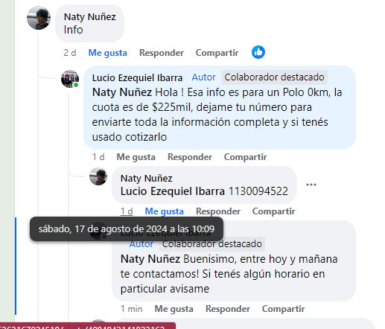Open the Lucio Ezequiel Ibarra author name link
This screenshot has height=329, width=385.
click(137, 77)
